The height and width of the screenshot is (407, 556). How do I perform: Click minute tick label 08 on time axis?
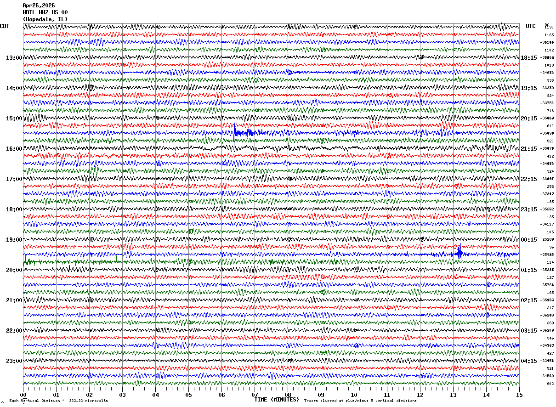288,395
